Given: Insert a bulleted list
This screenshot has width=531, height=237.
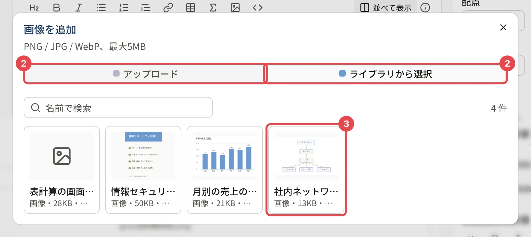Looking at the screenshot, I should tap(101, 8).
